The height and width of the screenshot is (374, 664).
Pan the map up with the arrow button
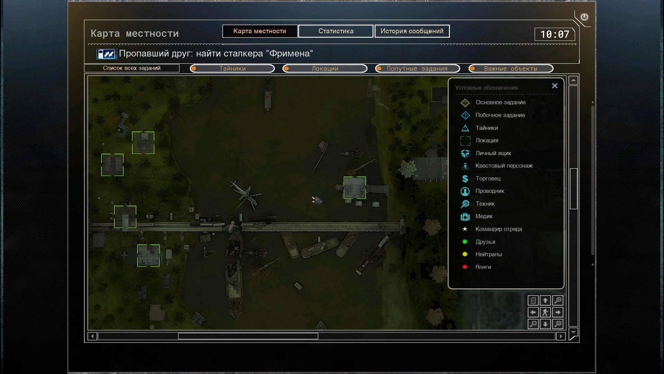(545, 300)
